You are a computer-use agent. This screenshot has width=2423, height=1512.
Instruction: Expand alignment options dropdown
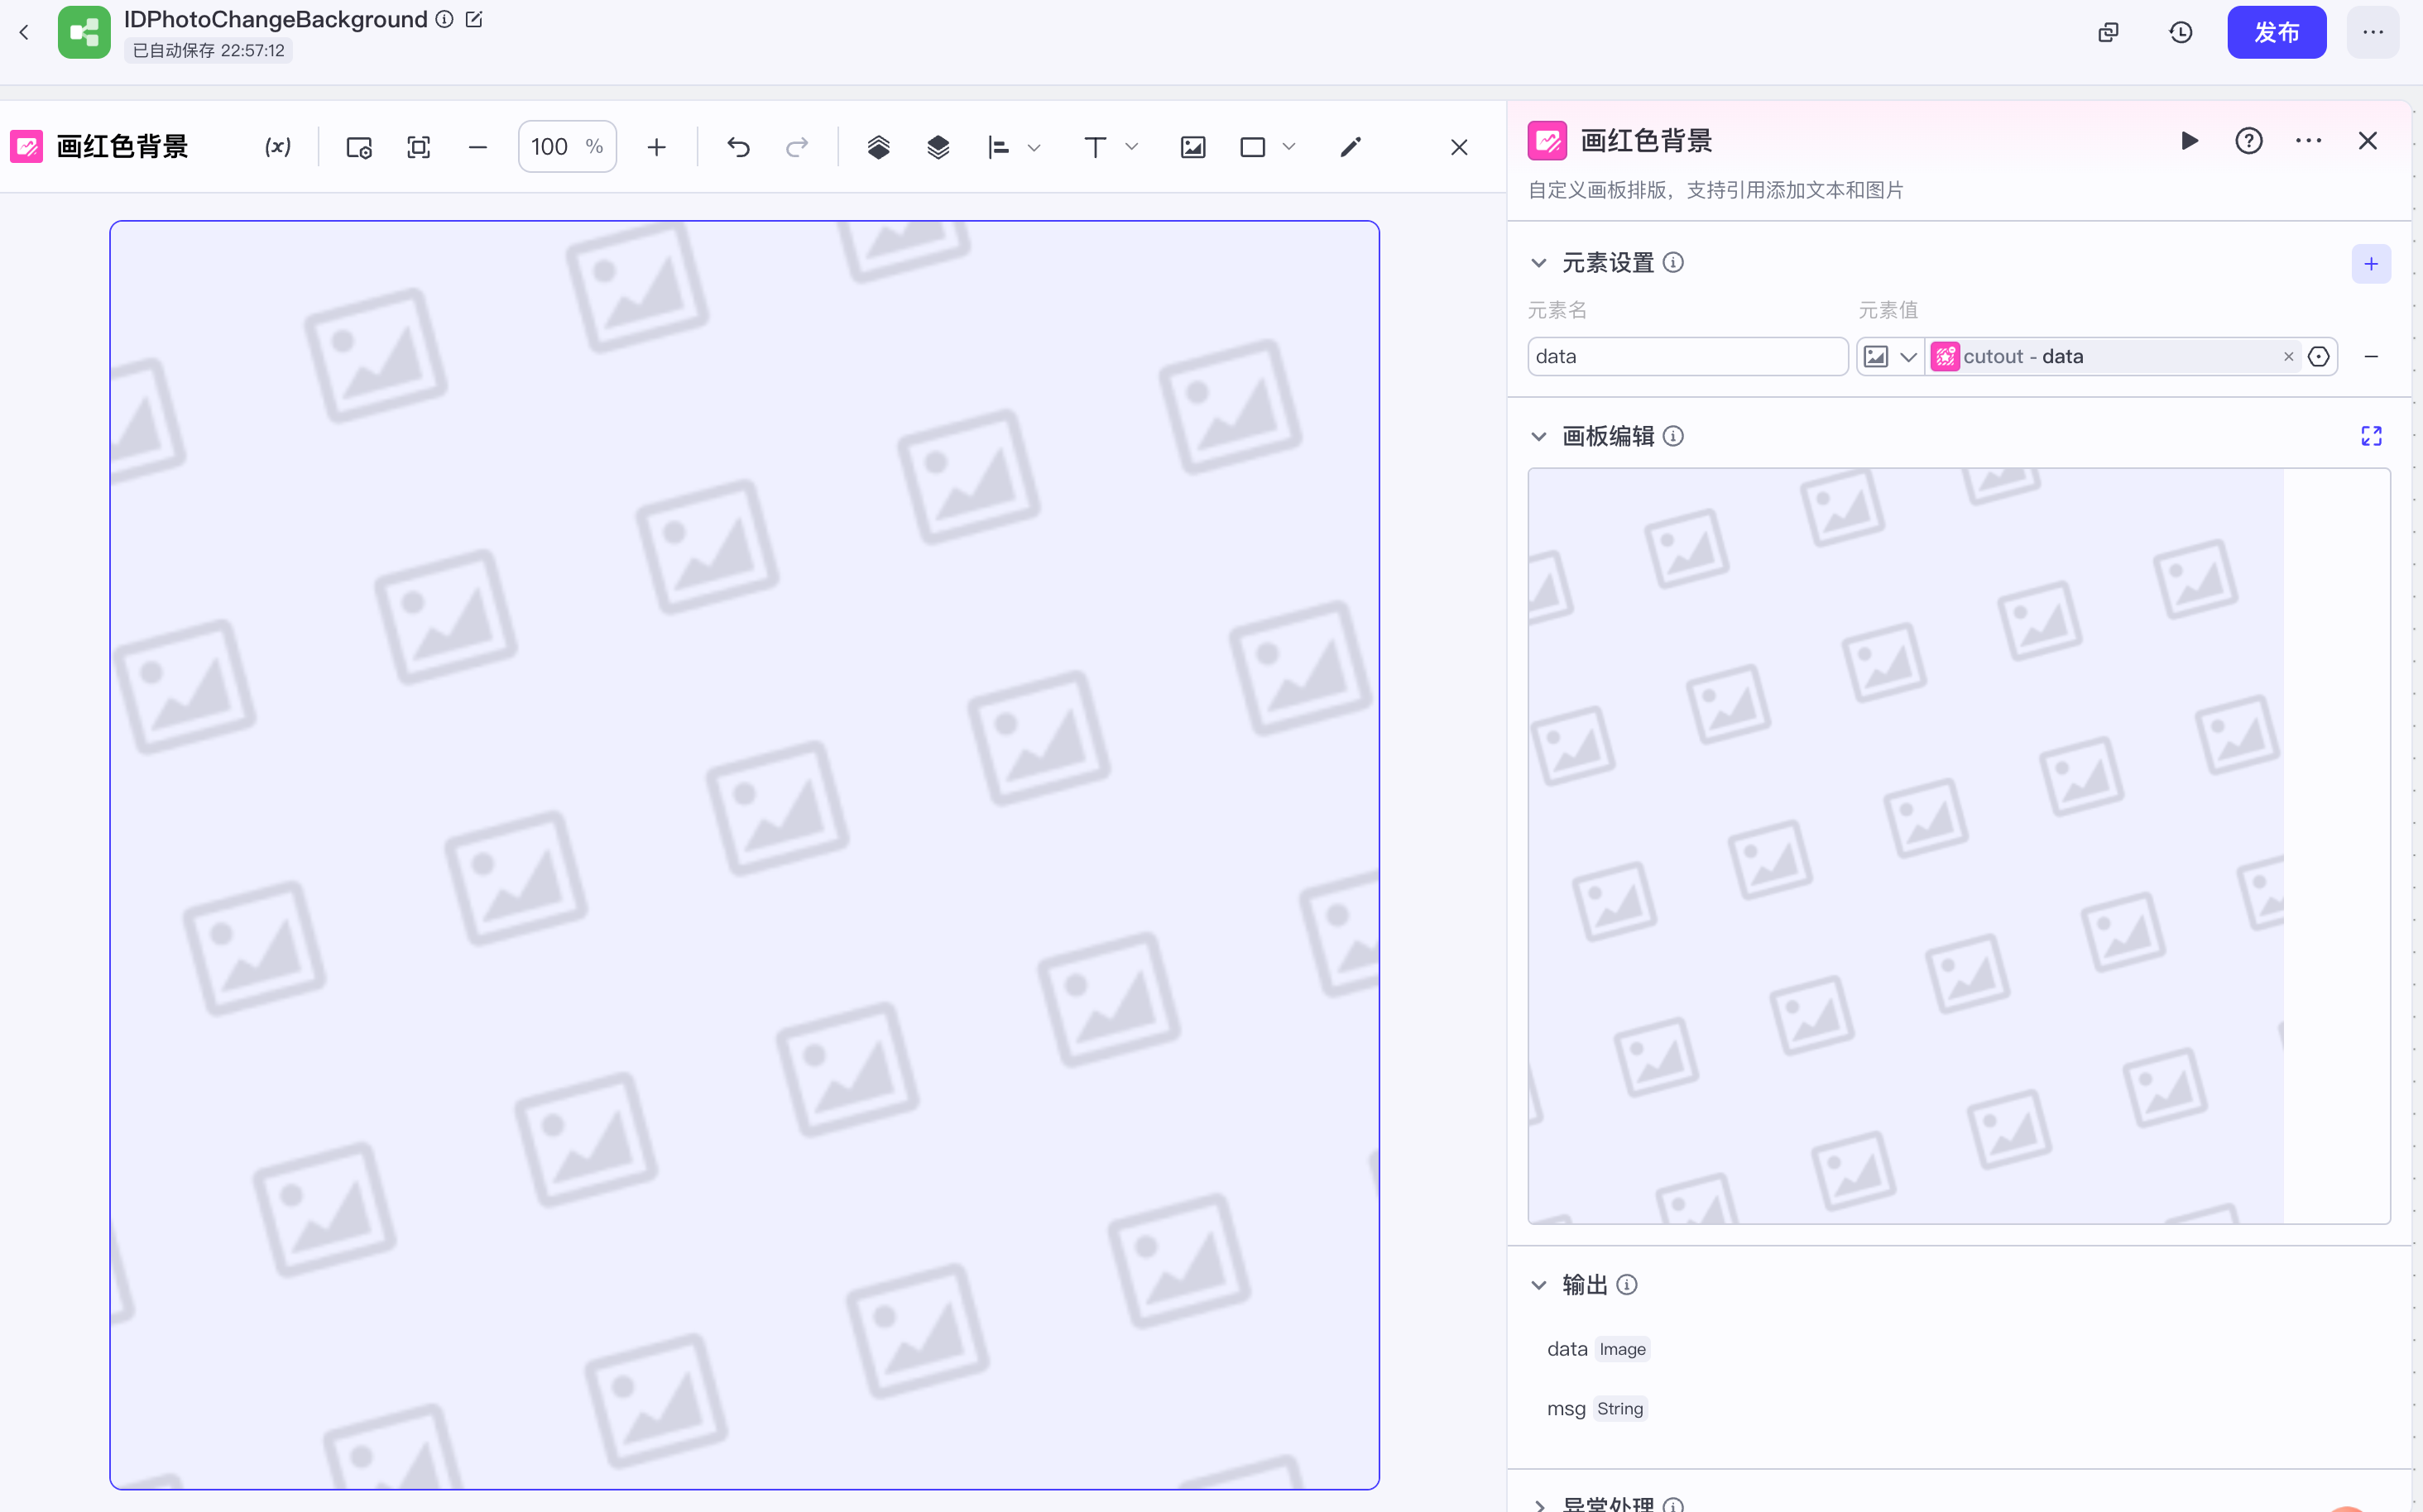(1034, 147)
